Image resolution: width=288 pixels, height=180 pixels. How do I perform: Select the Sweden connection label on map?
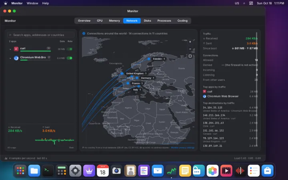coord(159,59)
